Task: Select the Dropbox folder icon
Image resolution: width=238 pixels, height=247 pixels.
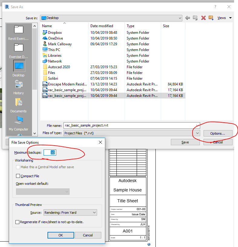Action: click(45, 32)
